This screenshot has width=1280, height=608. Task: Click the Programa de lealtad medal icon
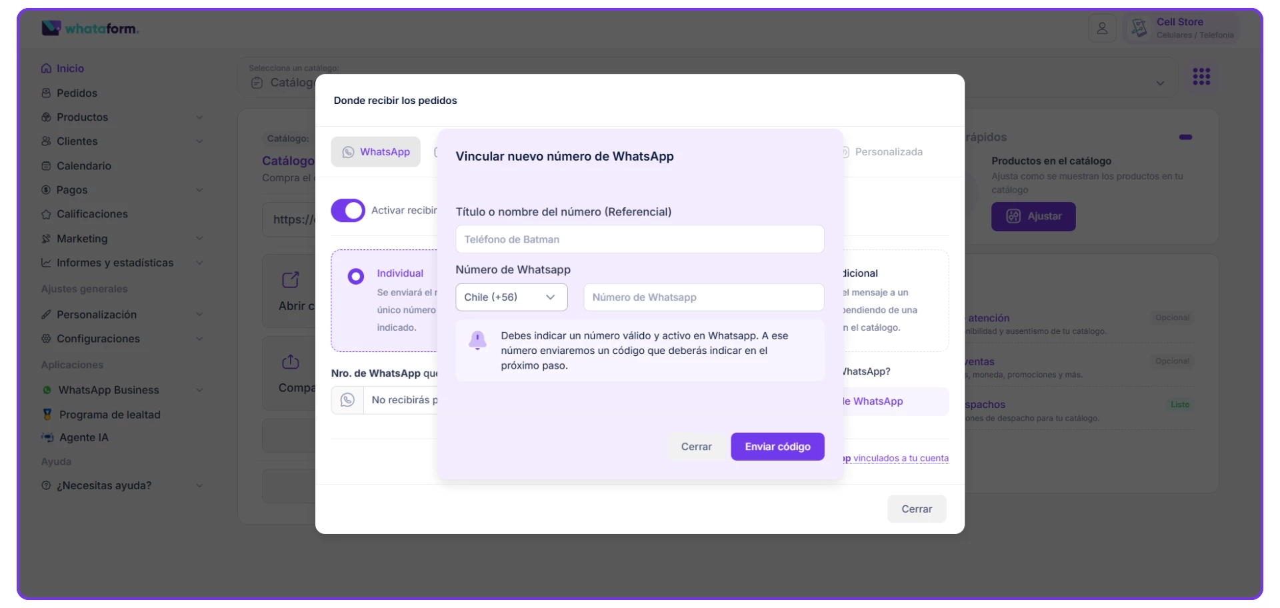47,415
